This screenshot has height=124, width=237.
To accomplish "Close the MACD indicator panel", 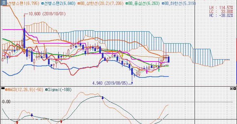I will 235,89.
